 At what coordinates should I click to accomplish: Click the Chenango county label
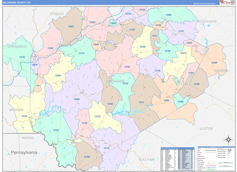click(17, 46)
